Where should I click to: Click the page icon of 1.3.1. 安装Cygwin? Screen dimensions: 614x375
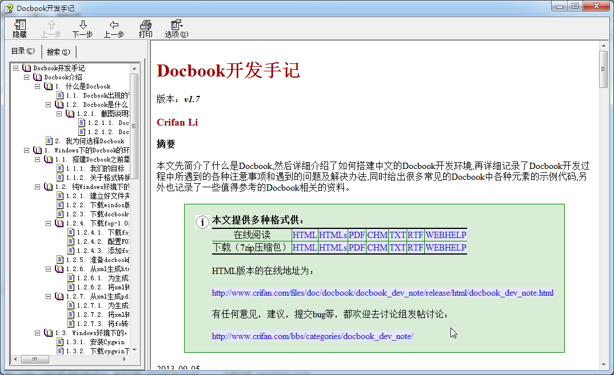coord(60,342)
